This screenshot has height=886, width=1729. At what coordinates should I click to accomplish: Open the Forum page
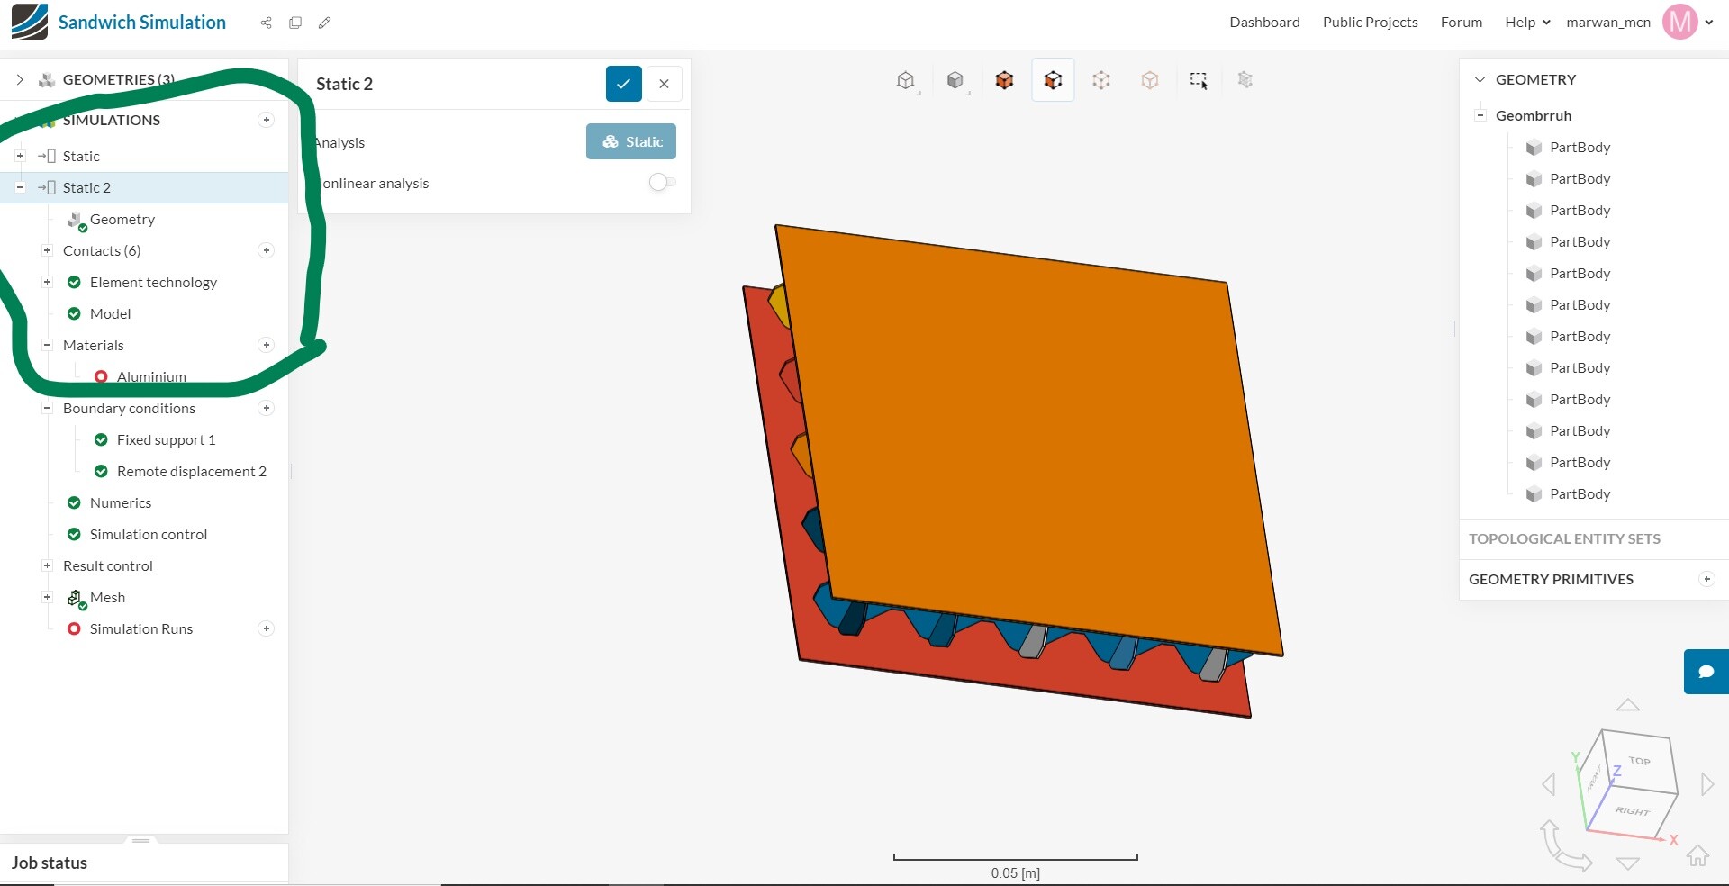[x=1461, y=22]
